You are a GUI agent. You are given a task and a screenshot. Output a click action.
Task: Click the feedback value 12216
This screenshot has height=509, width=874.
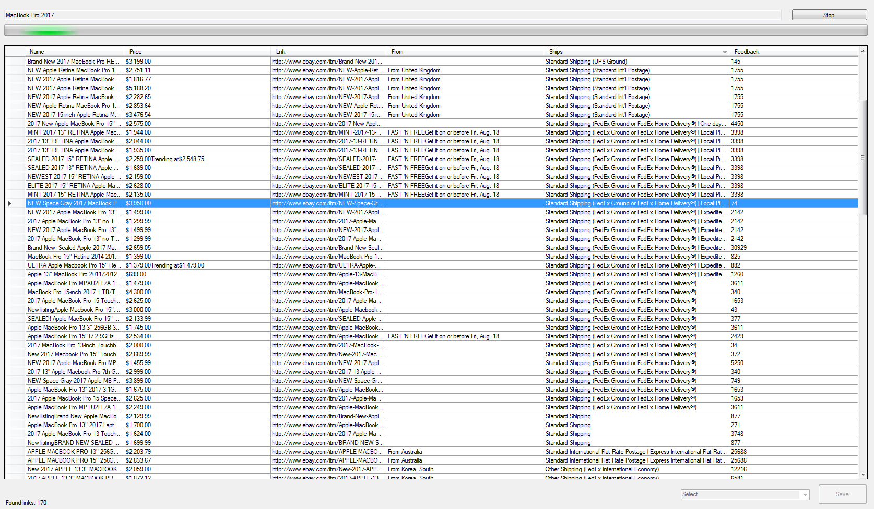coord(794,469)
